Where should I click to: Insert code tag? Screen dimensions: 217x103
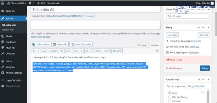(x=98, y=51)
